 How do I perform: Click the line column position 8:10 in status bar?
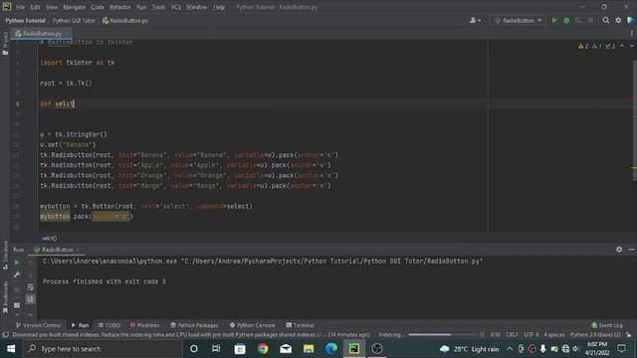click(495, 335)
